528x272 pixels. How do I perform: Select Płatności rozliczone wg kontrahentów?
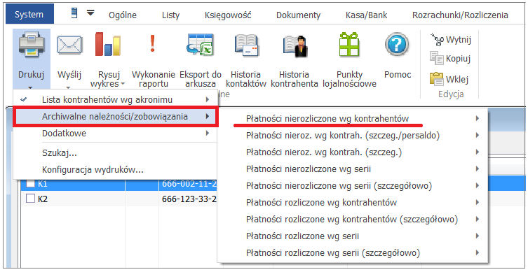click(353, 203)
